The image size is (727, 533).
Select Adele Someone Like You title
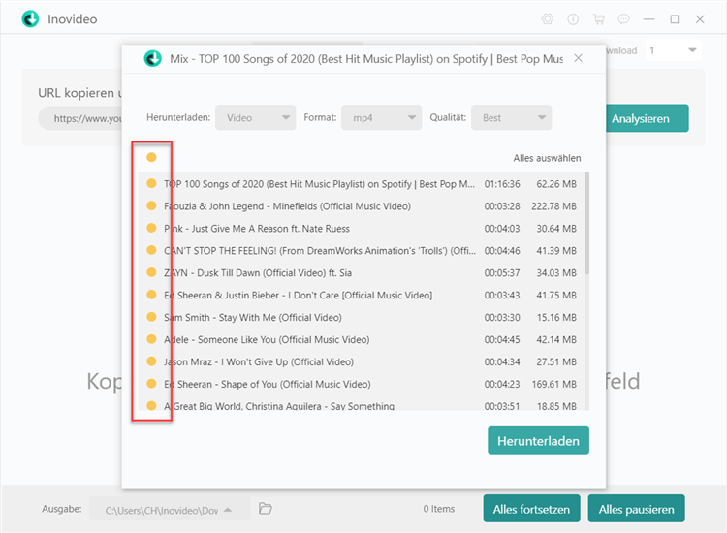click(267, 340)
